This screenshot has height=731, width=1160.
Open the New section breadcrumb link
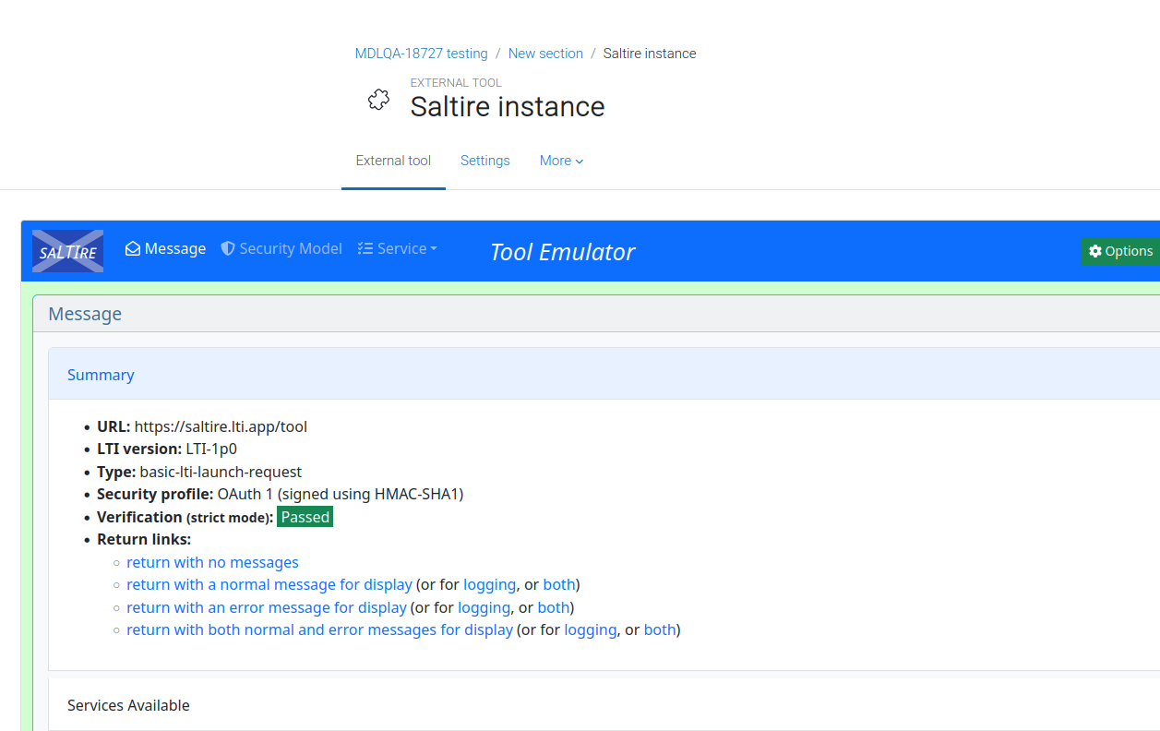[545, 54]
